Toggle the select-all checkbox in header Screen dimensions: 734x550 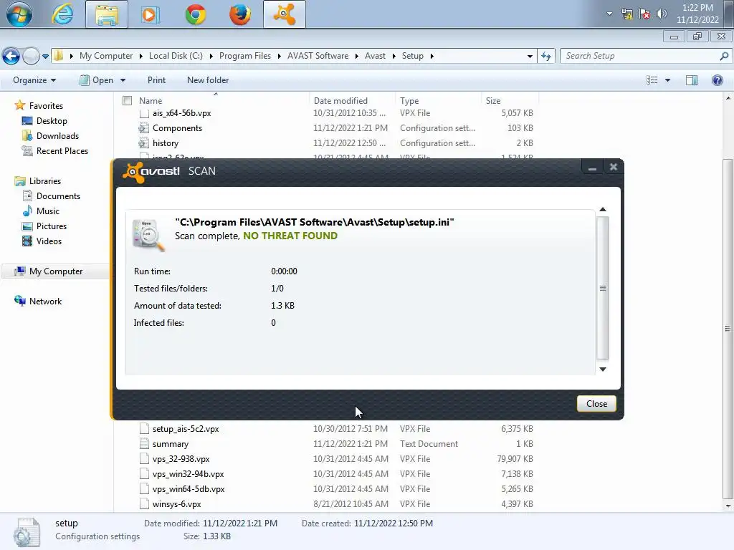coord(127,100)
